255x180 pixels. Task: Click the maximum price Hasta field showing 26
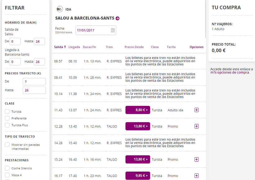[x=34, y=90]
